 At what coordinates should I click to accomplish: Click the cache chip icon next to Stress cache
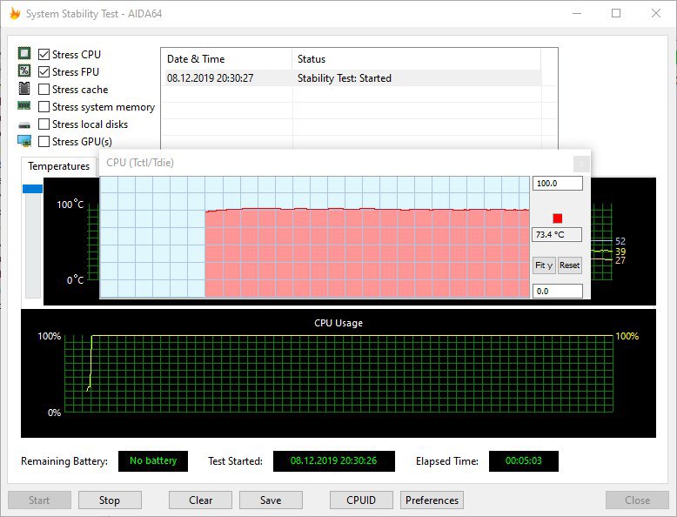tap(24, 89)
